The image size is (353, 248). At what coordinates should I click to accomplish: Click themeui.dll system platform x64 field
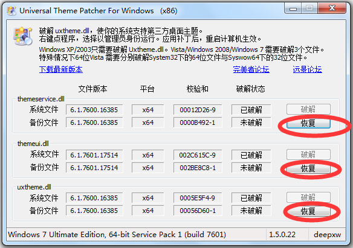(x=148, y=155)
